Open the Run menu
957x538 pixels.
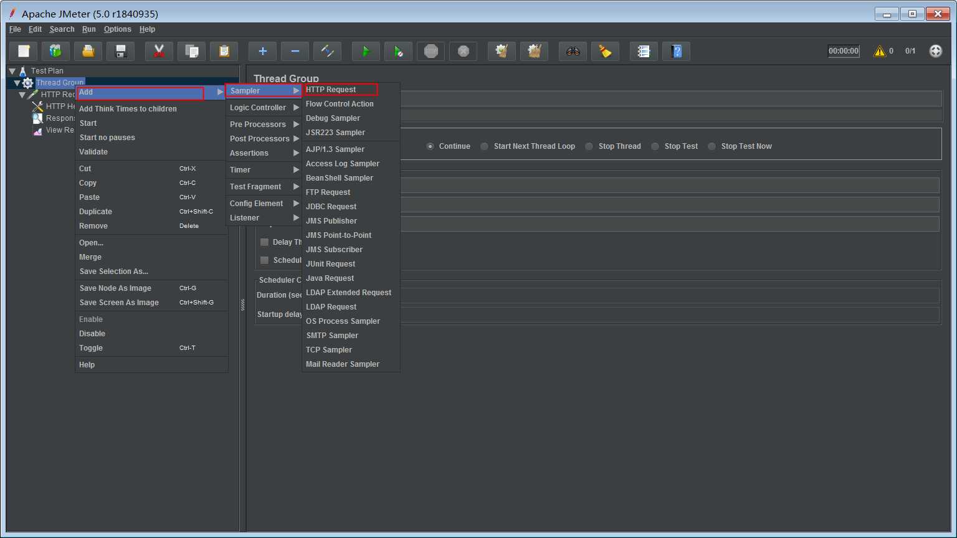[x=89, y=29]
